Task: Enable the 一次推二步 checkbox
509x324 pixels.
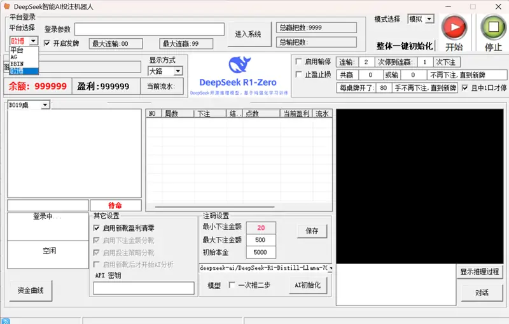Action: click(x=232, y=285)
